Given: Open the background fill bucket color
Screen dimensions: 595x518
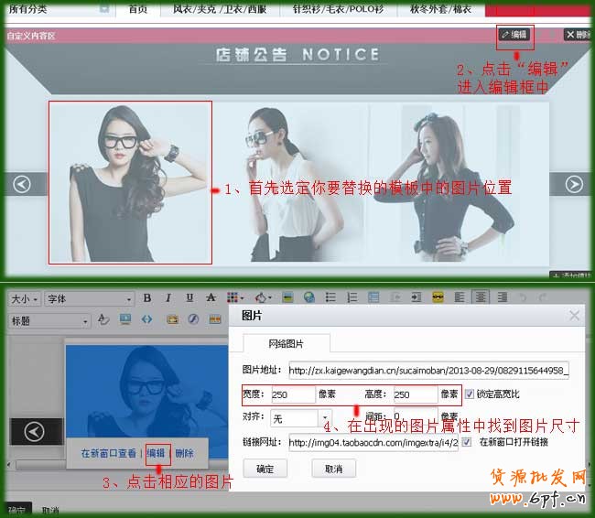Looking at the screenshot, I should click(263, 298).
